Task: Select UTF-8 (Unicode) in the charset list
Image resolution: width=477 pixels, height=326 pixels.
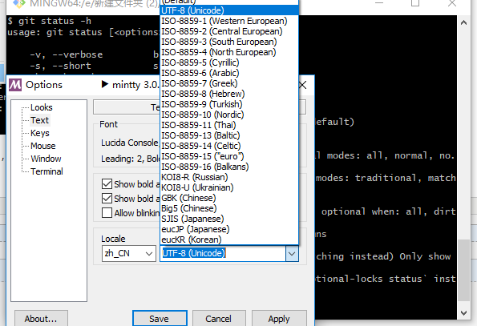Action: (229, 10)
